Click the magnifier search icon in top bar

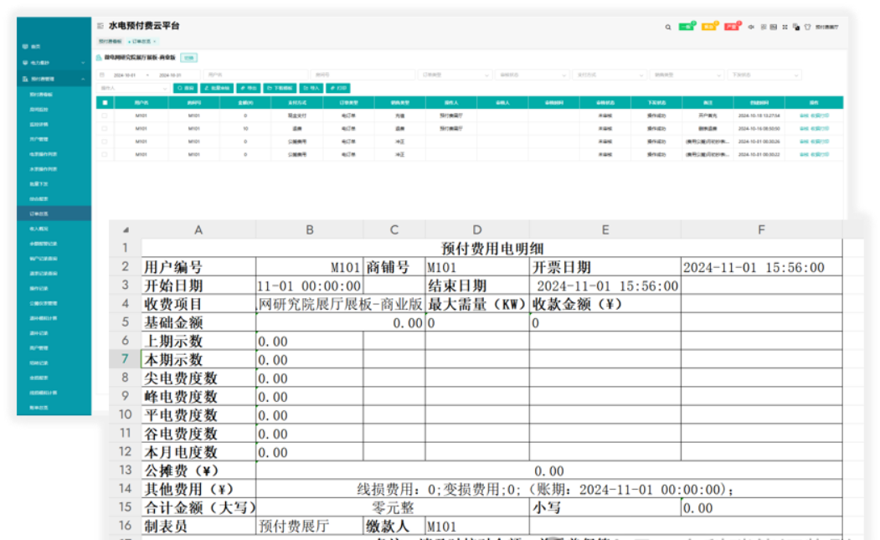[667, 27]
